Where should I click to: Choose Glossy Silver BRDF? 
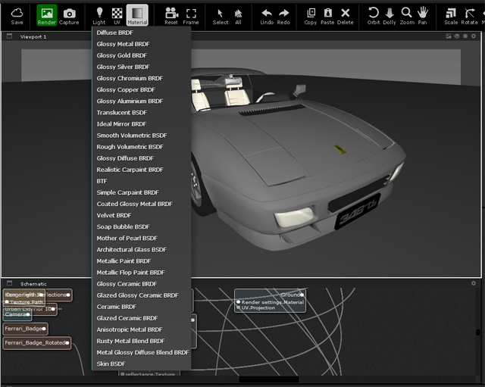click(x=142, y=67)
